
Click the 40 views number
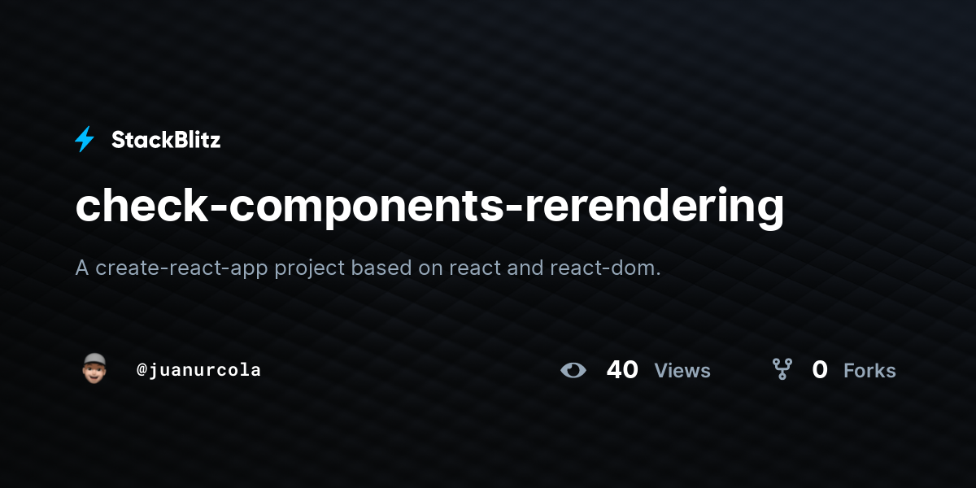(622, 370)
